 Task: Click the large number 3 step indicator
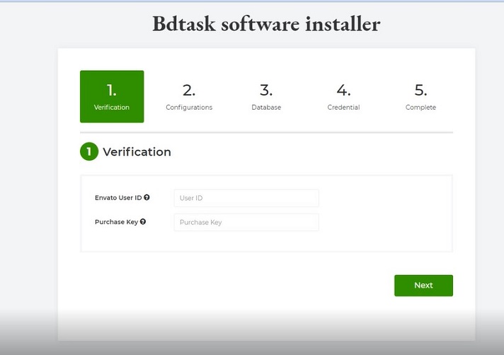click(266, 90)
